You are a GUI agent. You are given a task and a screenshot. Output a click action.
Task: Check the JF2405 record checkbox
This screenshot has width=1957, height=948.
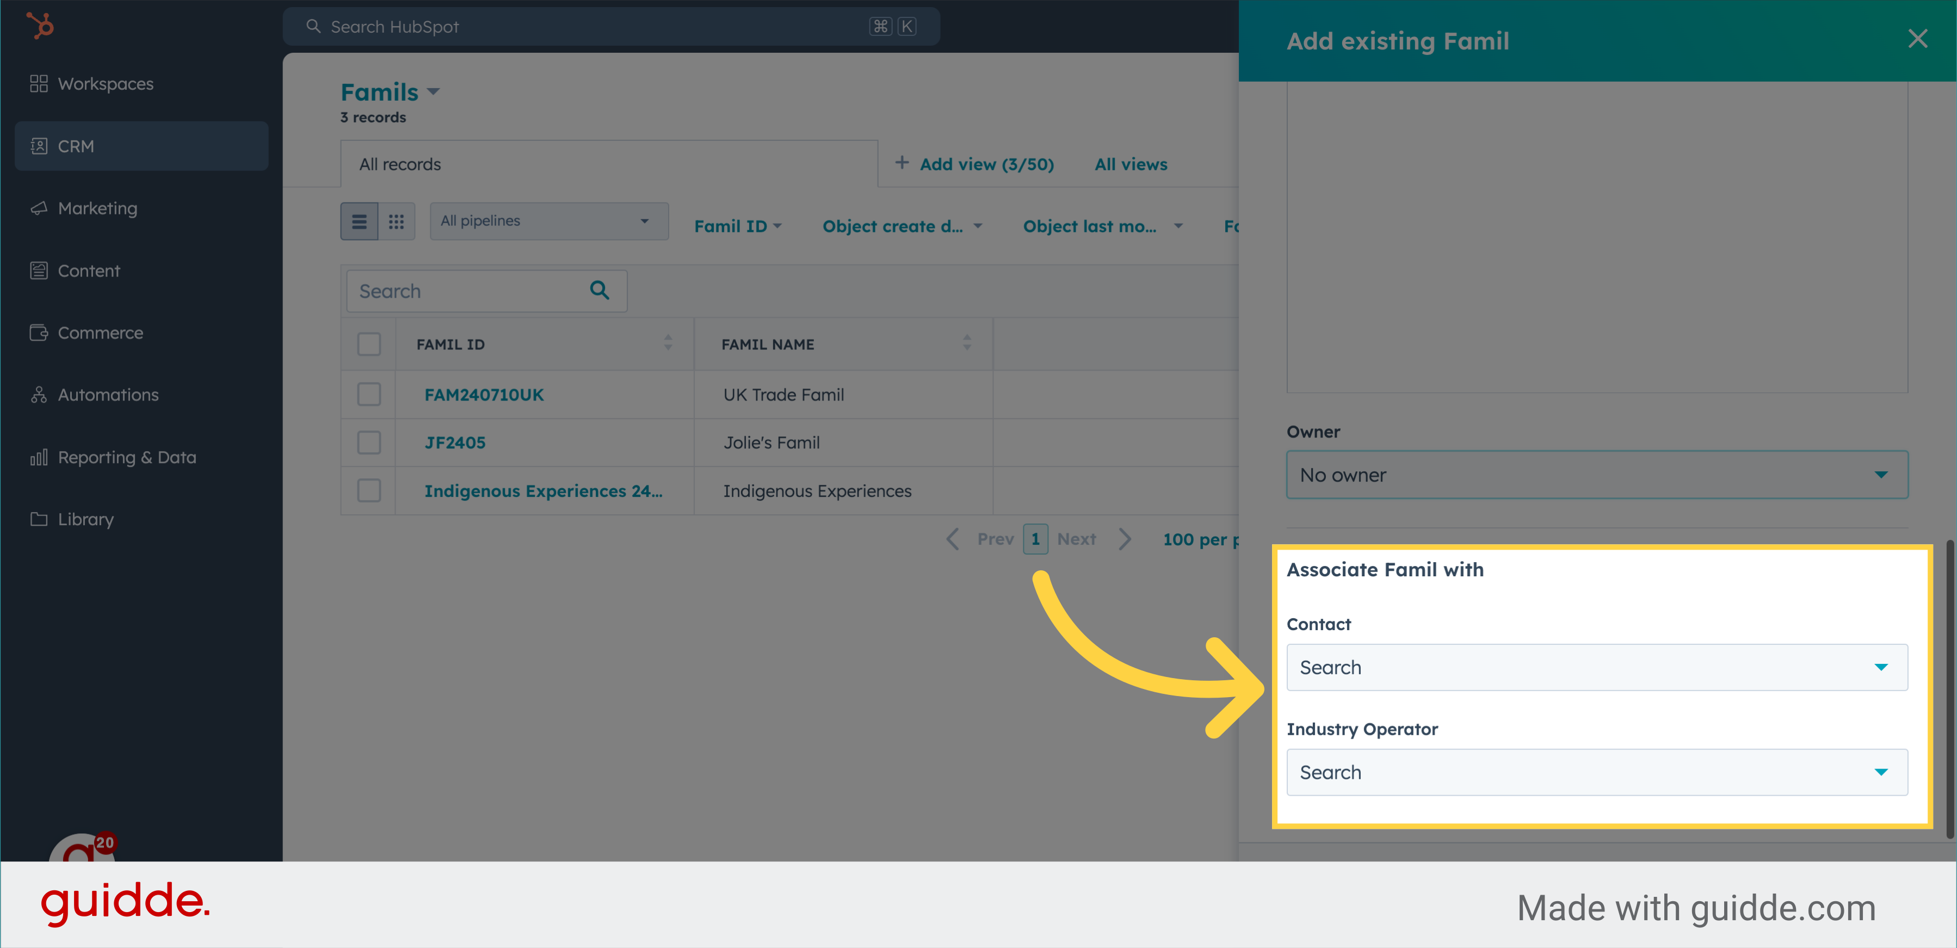368,442
